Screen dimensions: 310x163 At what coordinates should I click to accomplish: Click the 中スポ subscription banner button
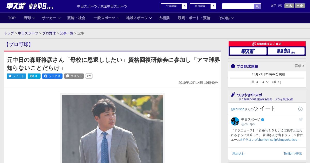point(248,51)
